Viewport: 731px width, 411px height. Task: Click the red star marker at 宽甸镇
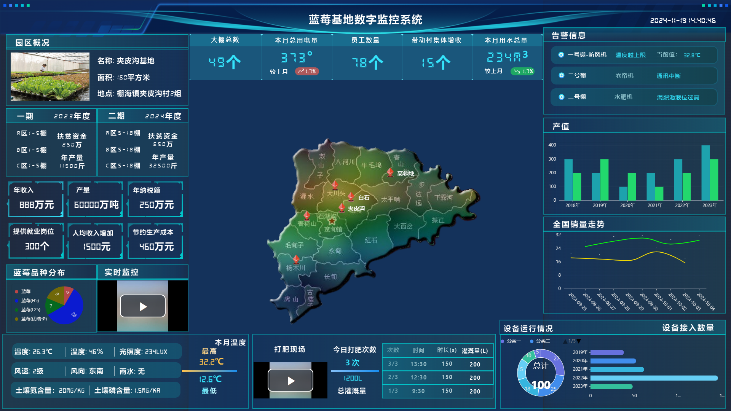pyautogui.click(x=332, y=221)
